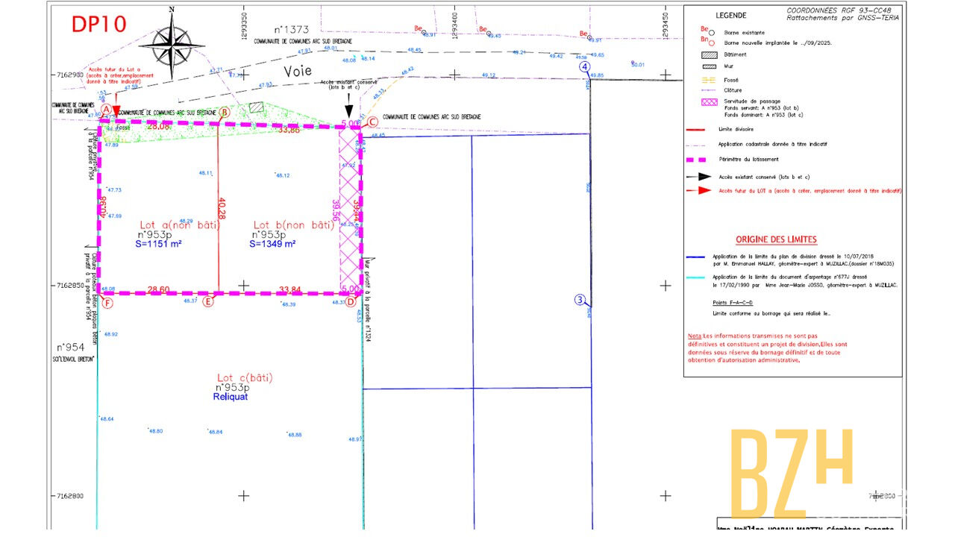The image size is (955, 537).
Task: Click the parcel number 'n°954'
Action: (x=72, y=348)
